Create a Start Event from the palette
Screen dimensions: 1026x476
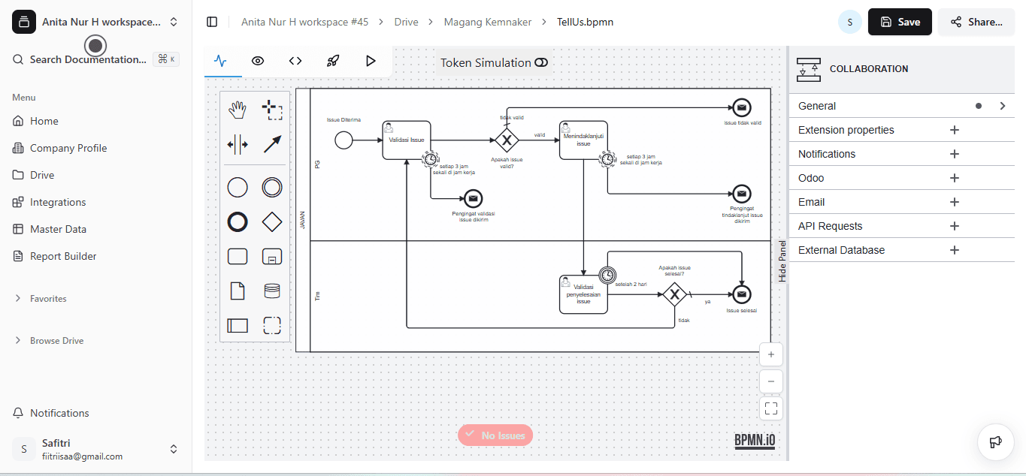(x=237, y=187)
